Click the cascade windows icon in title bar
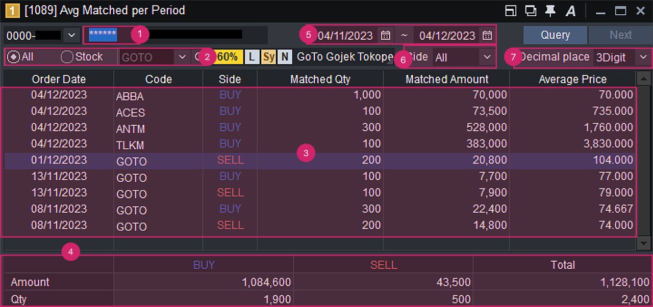This screenshot has height=307, width=653. (531, 11)
